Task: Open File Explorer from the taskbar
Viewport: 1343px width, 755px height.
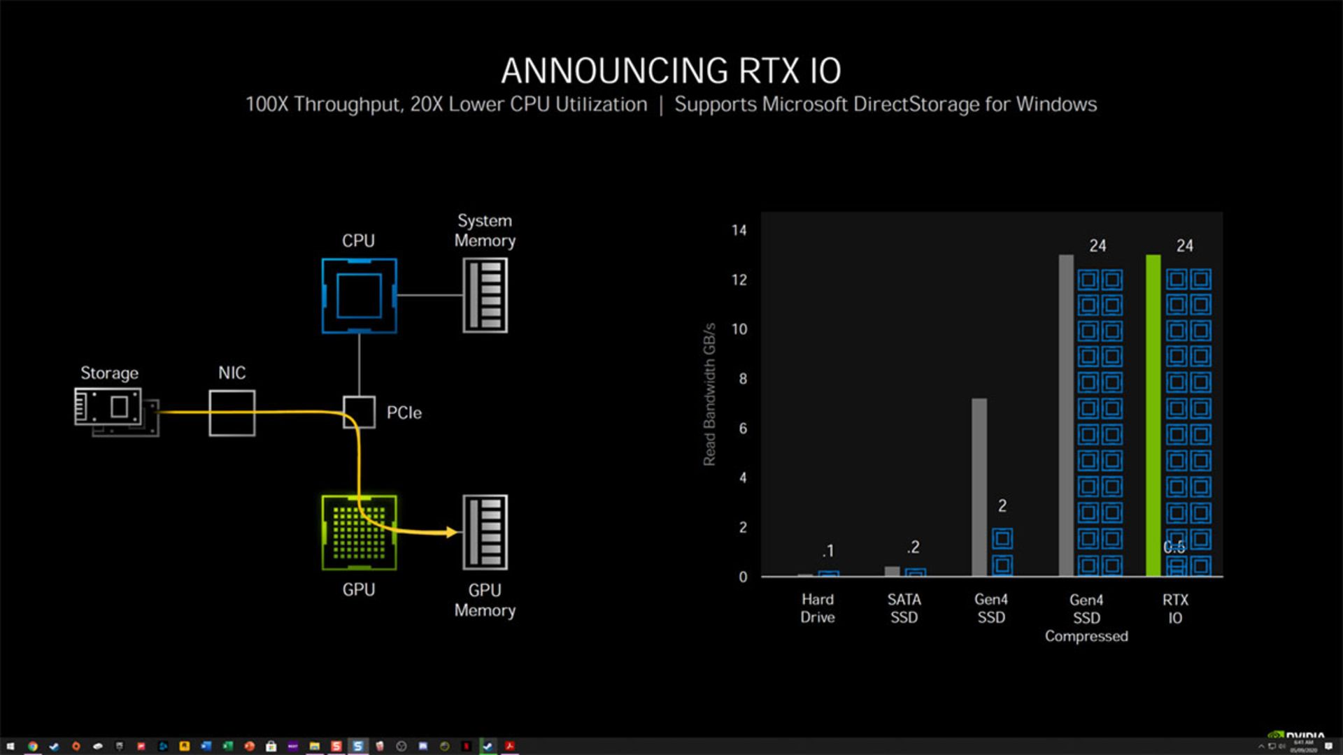Action: point(314,746)
